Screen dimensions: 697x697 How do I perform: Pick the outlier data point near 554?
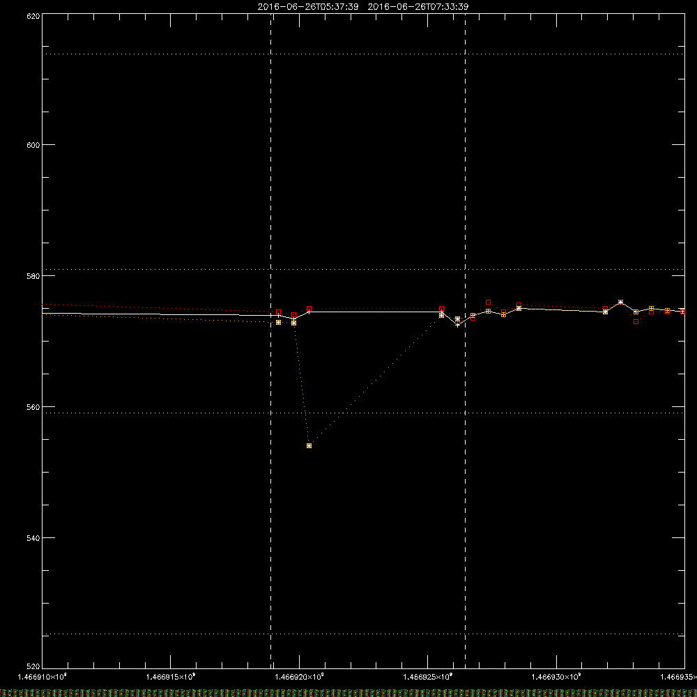[x=309, y=445]
